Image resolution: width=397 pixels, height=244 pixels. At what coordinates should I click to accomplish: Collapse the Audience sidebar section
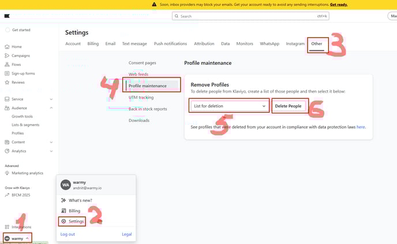52,108
